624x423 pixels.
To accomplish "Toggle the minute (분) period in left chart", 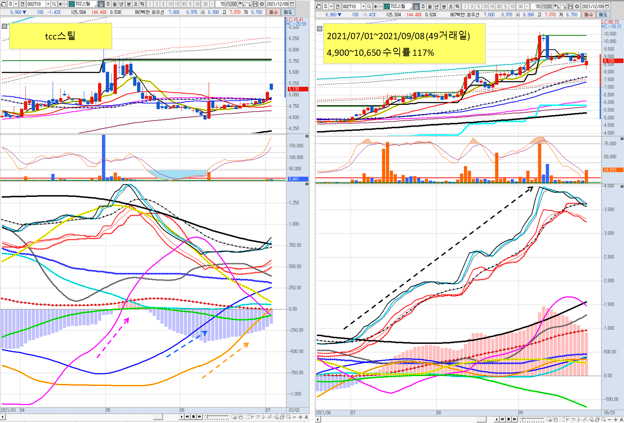I will [x=128, y=4].
